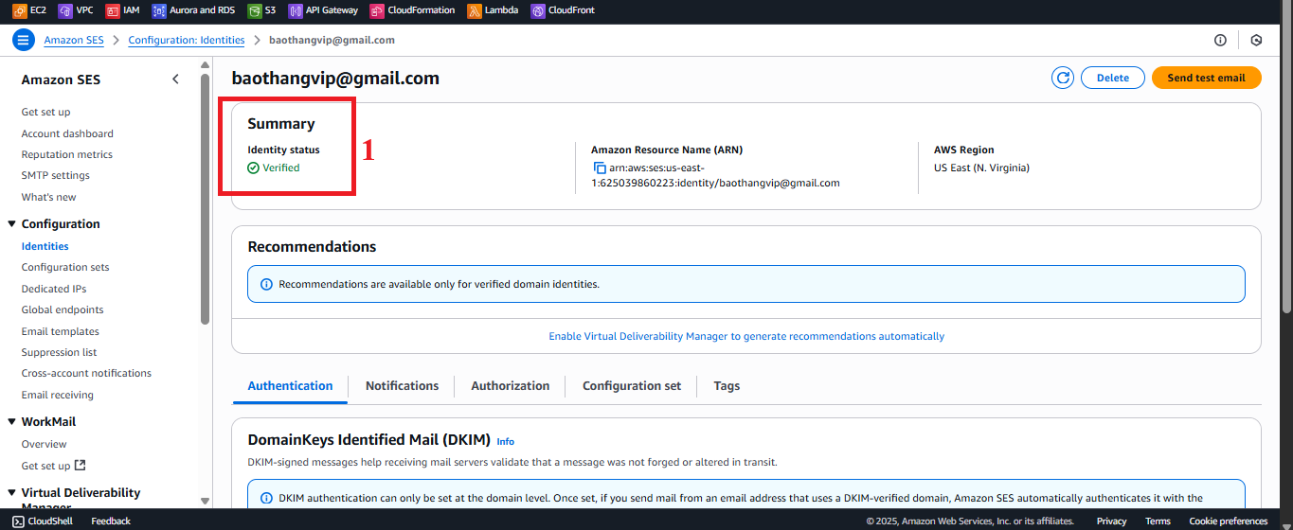Click the Send test email button

pyautogui.click(x=1206, y=78)
